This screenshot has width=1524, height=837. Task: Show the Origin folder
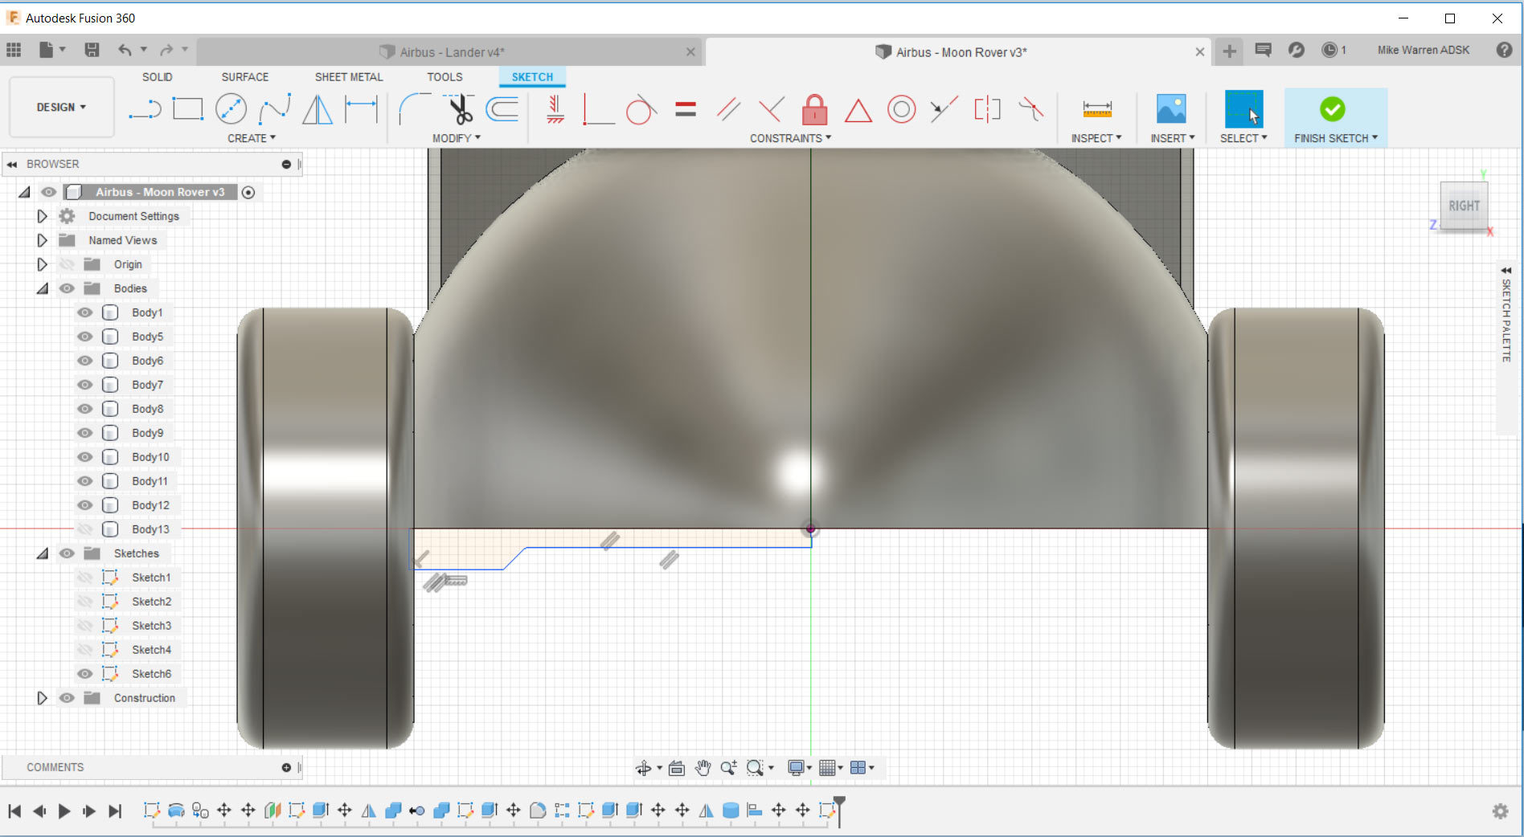[x=67, y=264]
